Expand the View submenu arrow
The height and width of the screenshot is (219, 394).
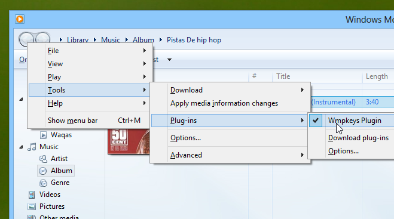pos(145,64)
